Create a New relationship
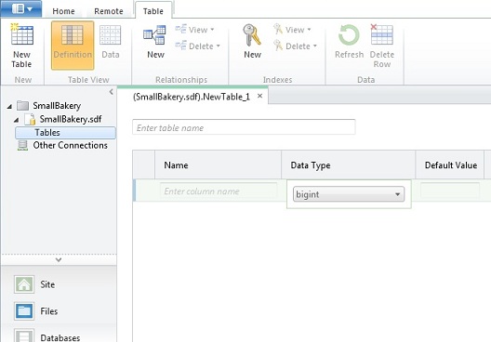The image size is (491, 342). tap(155, 42)
